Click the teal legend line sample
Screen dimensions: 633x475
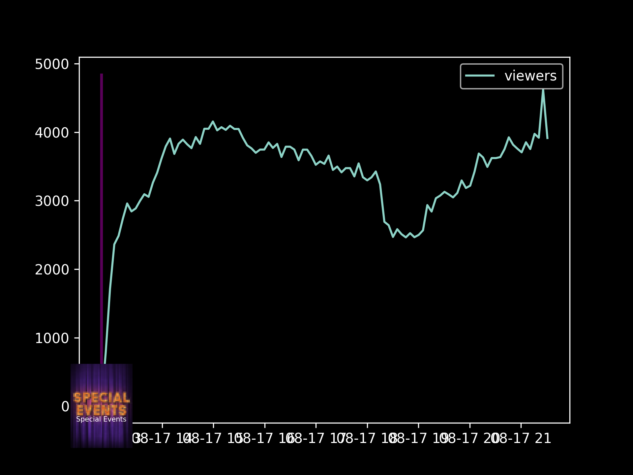(480, 76)
